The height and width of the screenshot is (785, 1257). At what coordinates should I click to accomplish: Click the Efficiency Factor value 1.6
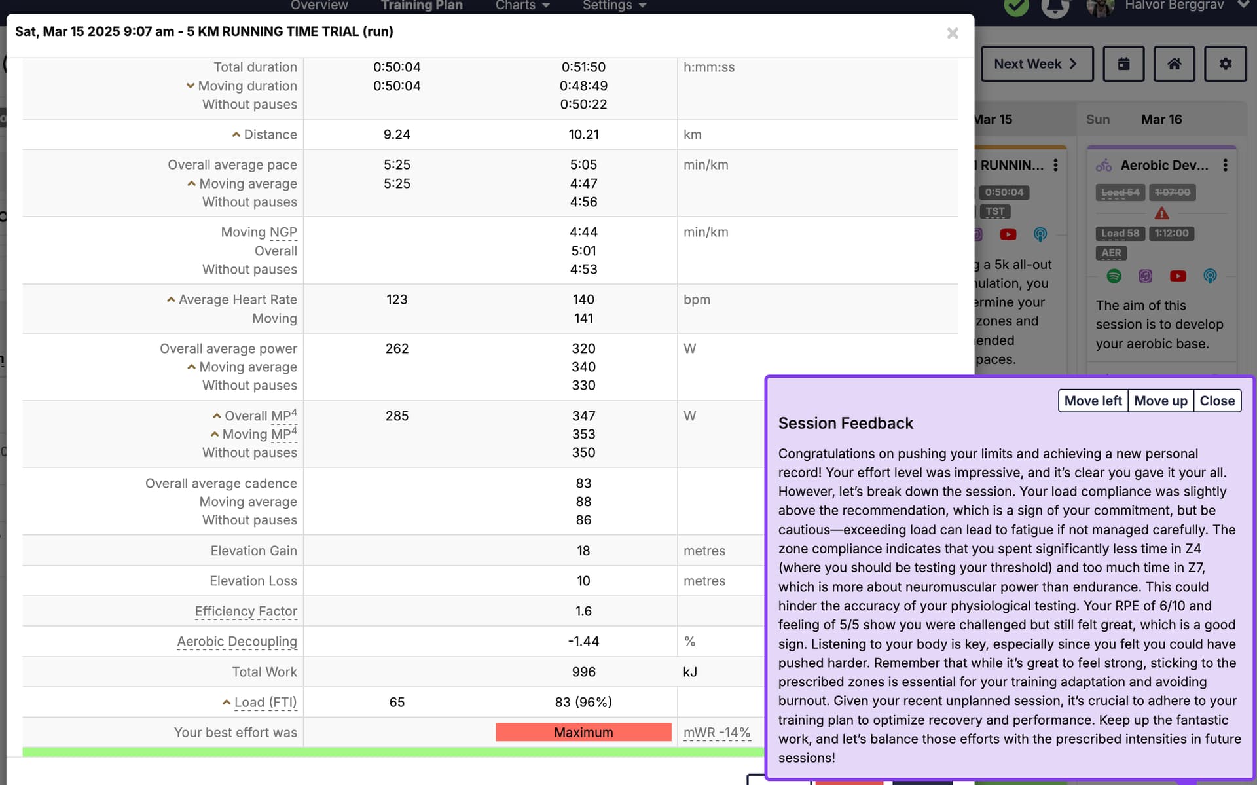[583, 612]
